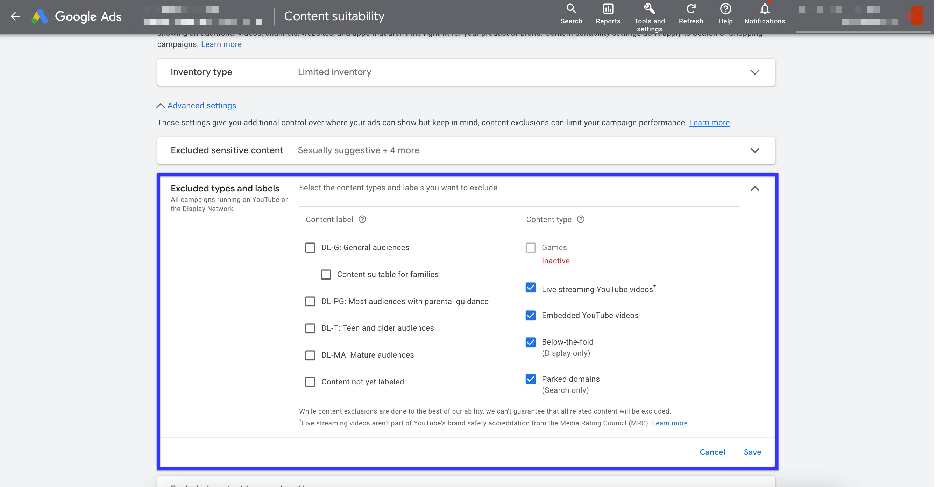Check DL-T: Teen and older audiences
Viewport: 936px width, 487px height.
[310, 328]
